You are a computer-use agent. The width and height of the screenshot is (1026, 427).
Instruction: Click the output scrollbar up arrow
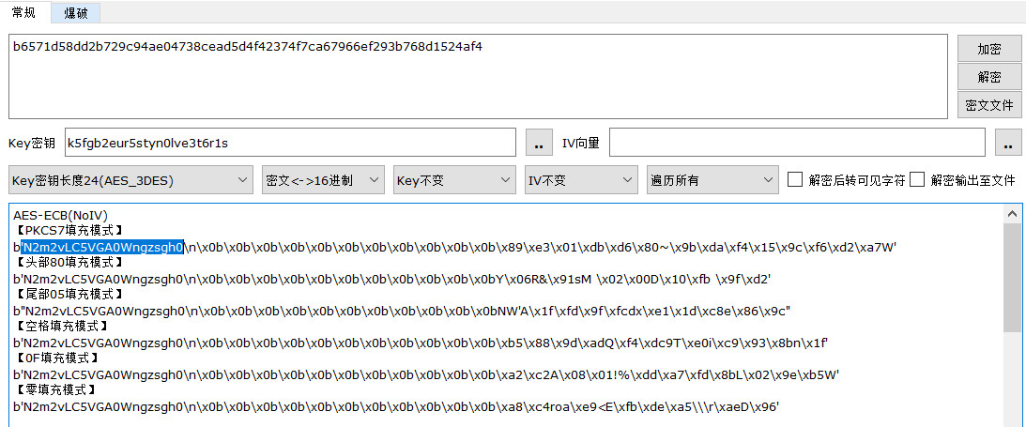point(1011,214)
